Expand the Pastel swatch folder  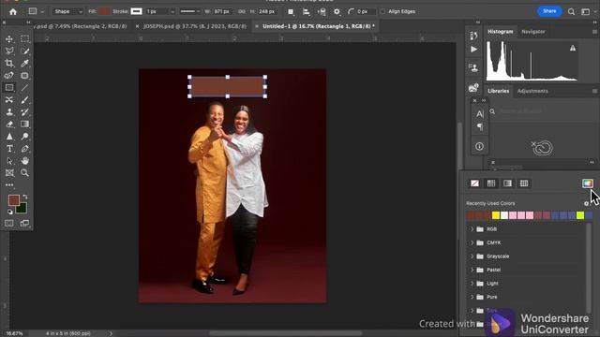coord(472,270)
